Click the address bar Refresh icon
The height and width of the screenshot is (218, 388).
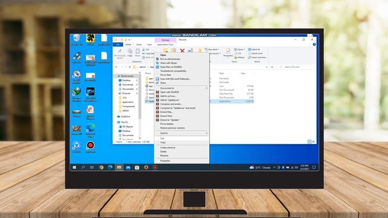pyautogui.click(x=272, y=67)
